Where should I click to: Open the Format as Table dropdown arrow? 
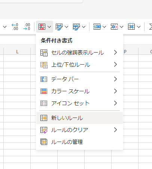coord(67,27)
